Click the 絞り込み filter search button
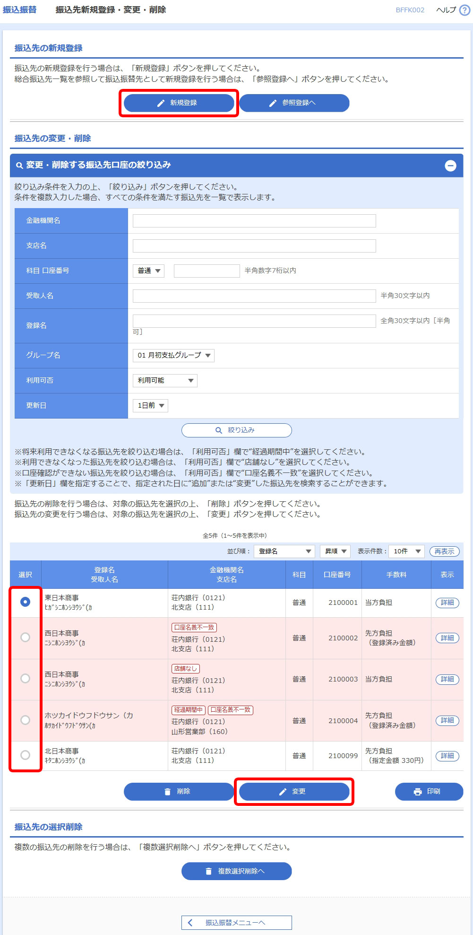This screenshot has width=473, height=935. 237,430
